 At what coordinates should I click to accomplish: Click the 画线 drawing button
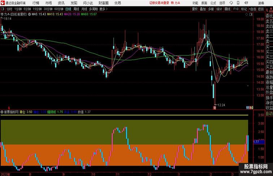click(227, 9)
